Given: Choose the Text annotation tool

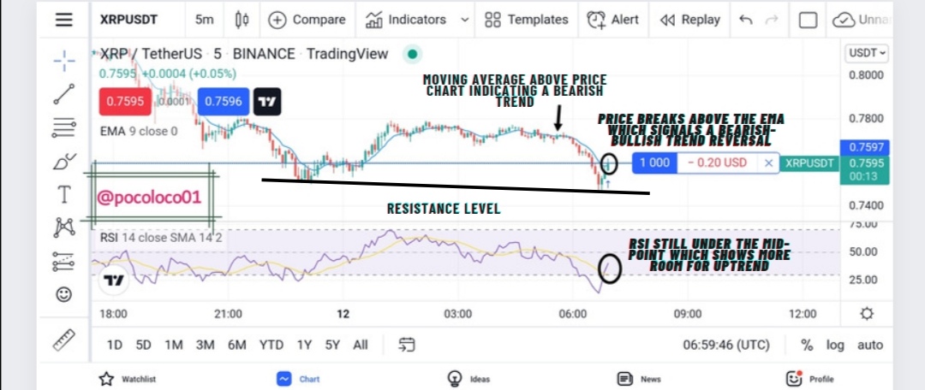Looking at the screenshot, I should (63, 194).
